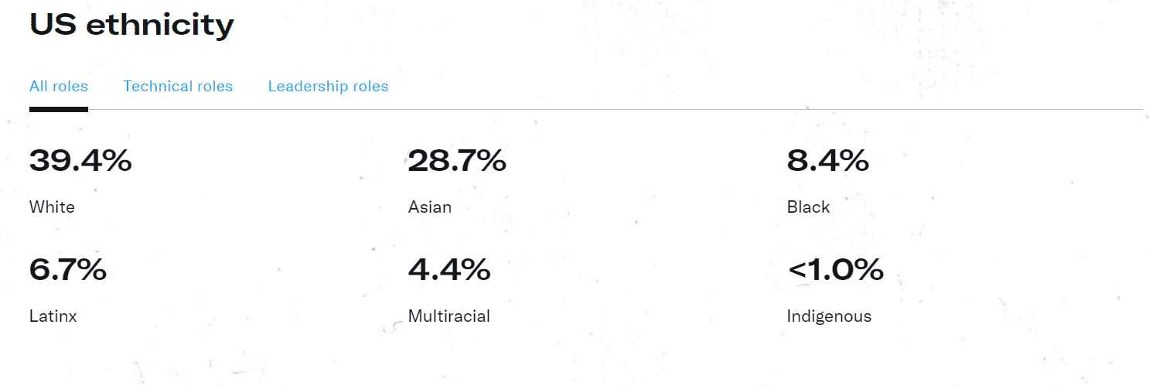Click the 28.7% Asian statistic value
Viewport: 1149px width, 386px height.
click(x=457, y=161)
